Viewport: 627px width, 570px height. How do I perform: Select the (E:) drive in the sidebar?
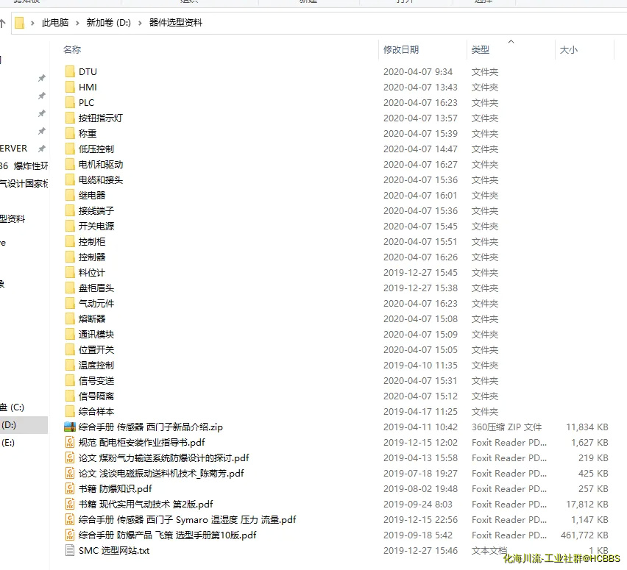pos(8,443)
